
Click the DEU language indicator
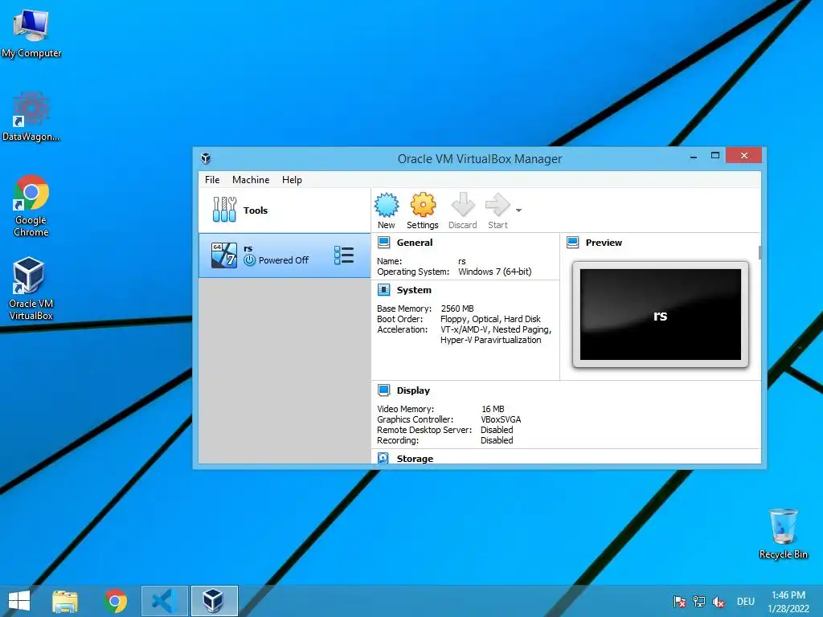(745, 602)
